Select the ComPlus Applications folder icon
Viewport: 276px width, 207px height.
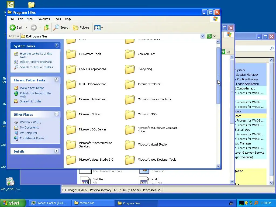[x=71, y=69]
